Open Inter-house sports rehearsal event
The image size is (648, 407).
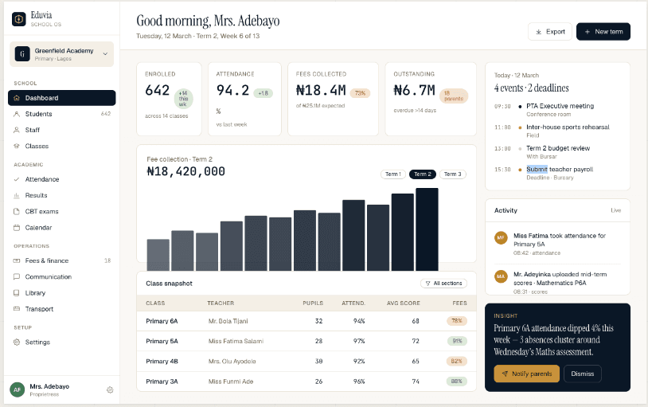tap(558, 131)
